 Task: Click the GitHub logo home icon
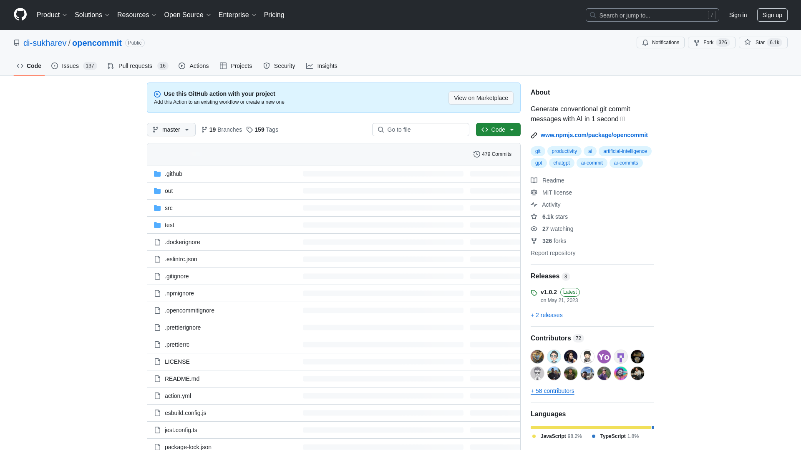point(20,15)
